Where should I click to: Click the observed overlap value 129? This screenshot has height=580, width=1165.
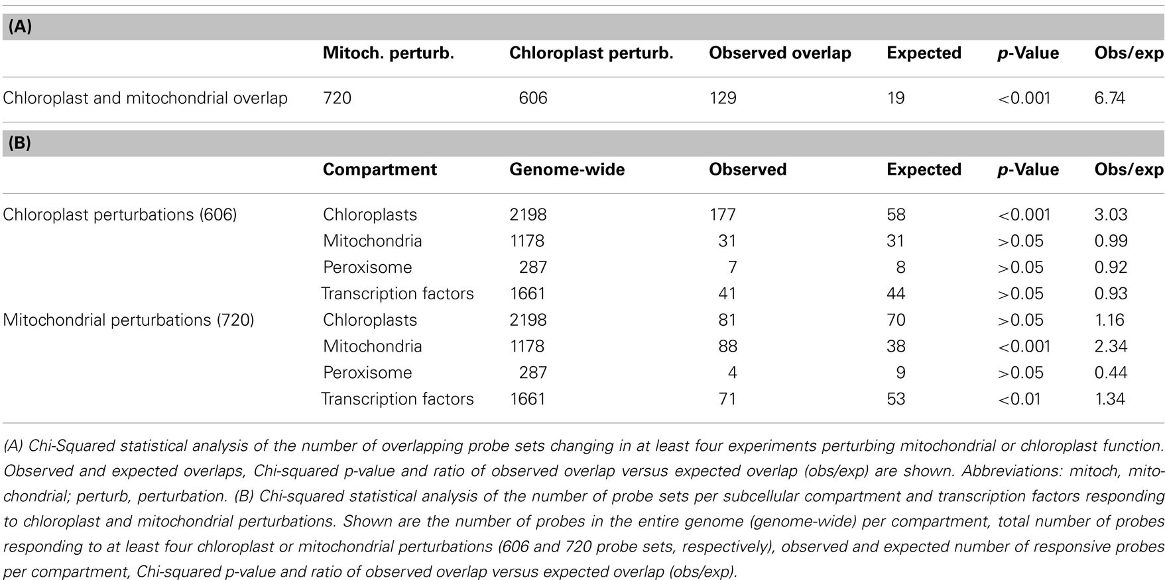(723, 99)
